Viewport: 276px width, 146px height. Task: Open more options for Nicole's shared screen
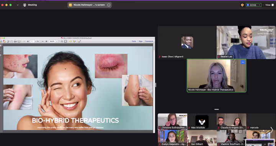109,5
